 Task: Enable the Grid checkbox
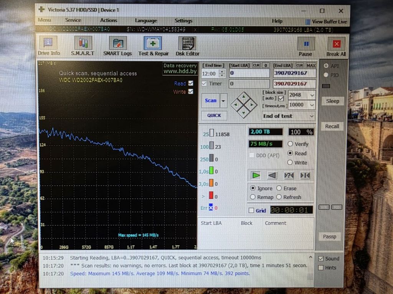pos(251,211)
